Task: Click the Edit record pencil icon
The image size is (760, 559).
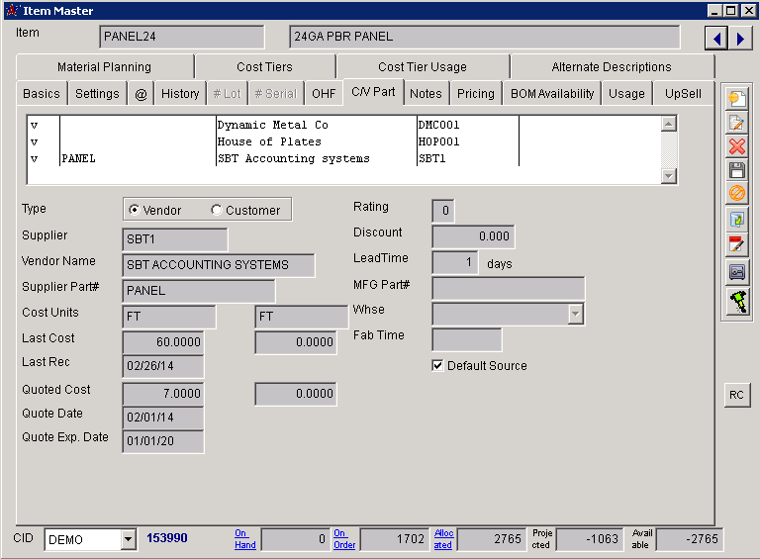Action: tap(736, 123)
